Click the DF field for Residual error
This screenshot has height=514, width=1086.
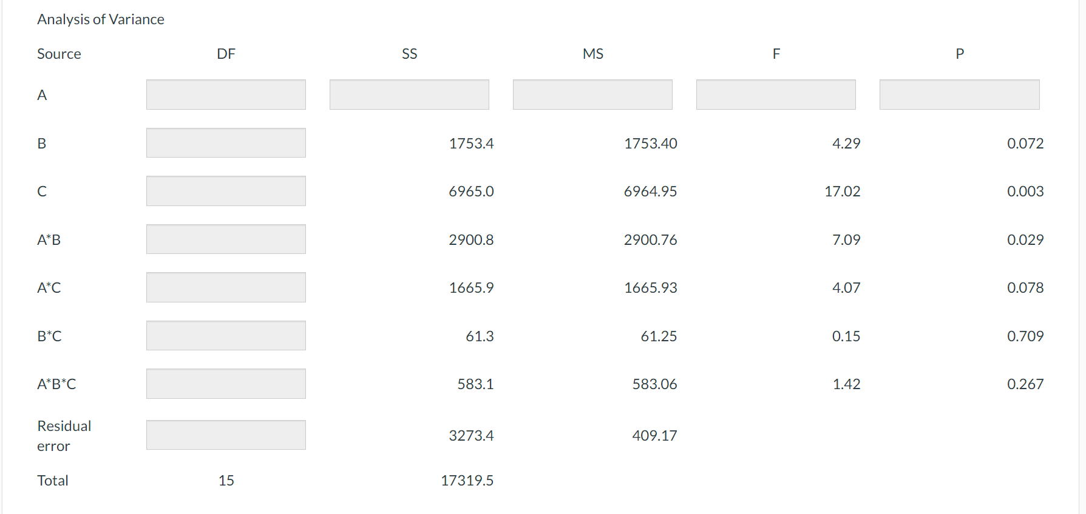(x=225, y=434)
